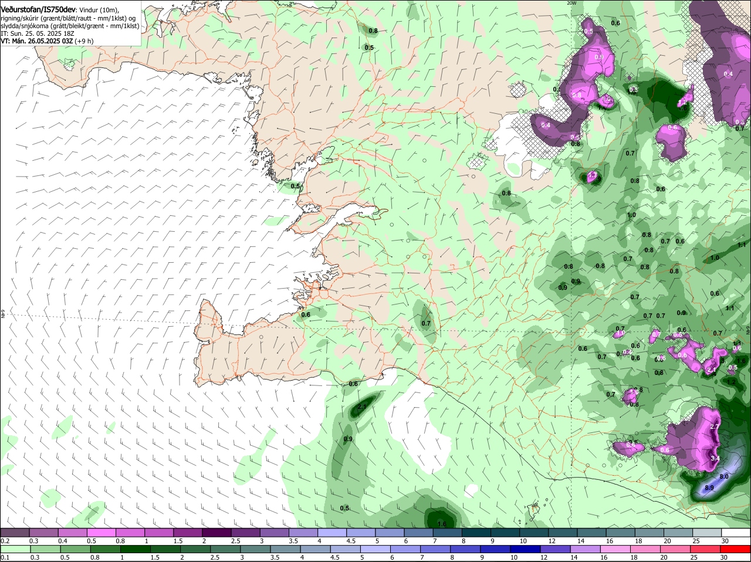Viewport: 751px width, 562px height.
Task: Select bright red swatch after 30 on rain scale
Action: (736, 549)
